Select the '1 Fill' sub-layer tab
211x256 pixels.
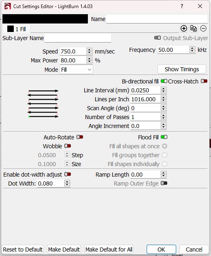click(x=17, y=29)
